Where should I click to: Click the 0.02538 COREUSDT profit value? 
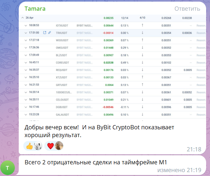click(x=109, y=63)
